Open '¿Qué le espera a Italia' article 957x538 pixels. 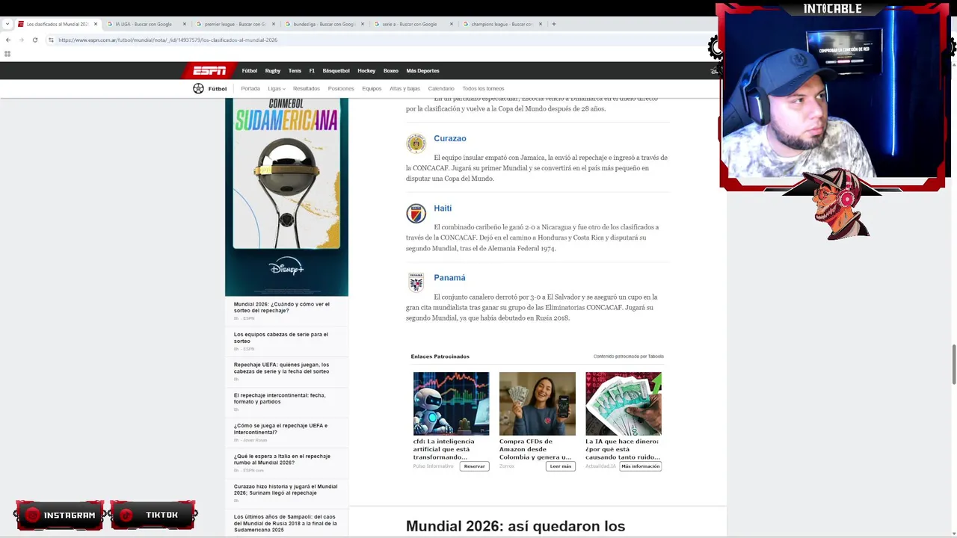(x=282, y=460)
